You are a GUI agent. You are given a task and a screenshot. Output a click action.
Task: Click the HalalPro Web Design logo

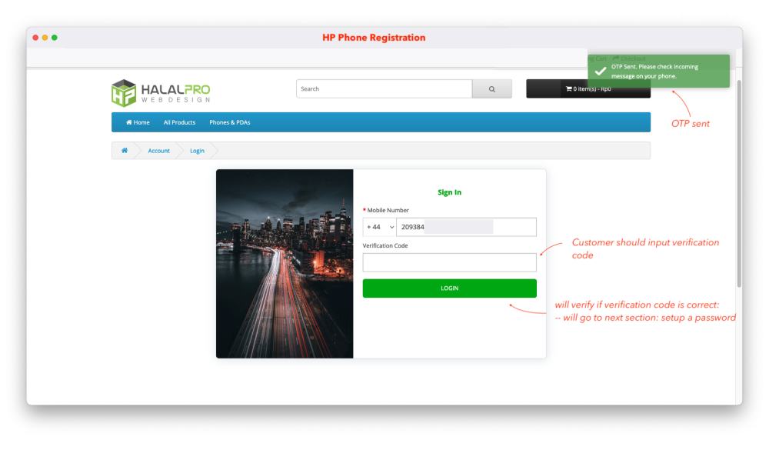(x=161, y=92)
